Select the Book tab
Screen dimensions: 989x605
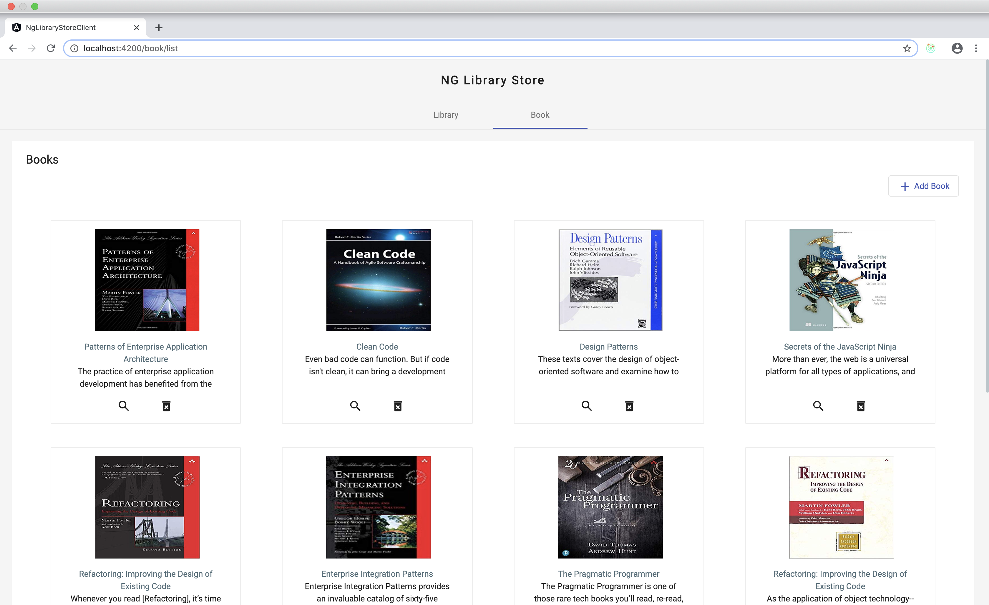[x=540, y=115]
